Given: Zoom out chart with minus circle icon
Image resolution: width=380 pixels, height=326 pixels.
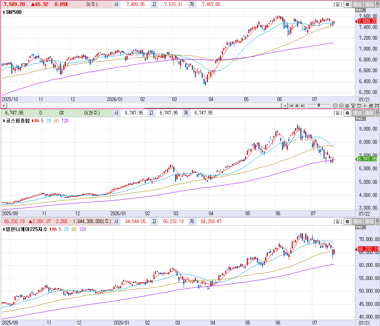Looking at the screenshot, I should click(335, 106).
